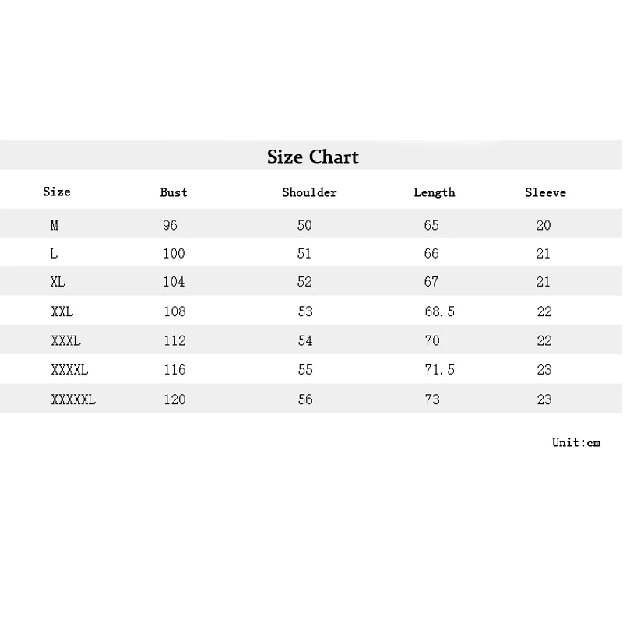Click shoulder value 54
Screen dimensions: 623x623
point(304,340)
